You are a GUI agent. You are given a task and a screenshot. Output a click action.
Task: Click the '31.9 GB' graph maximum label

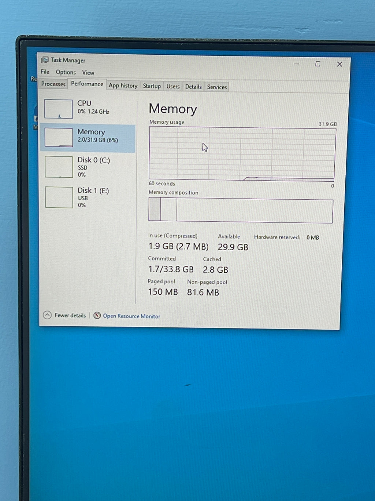[x=327, y=124]
